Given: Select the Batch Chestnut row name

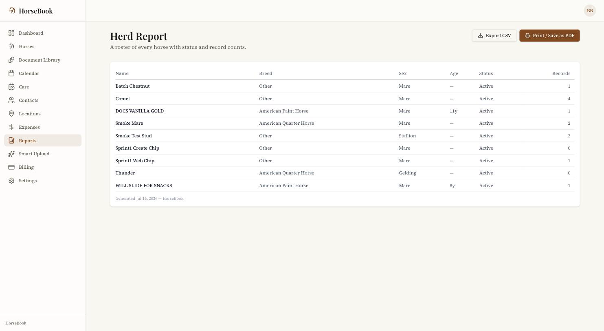Looking at the screenshot, I should click(x=132, y=86).
